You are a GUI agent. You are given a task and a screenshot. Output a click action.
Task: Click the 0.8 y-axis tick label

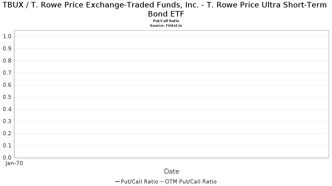7,61
